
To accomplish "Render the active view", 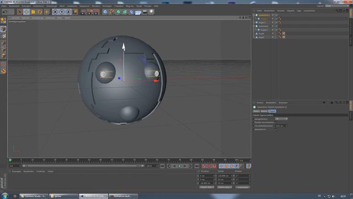I will [83, 12].
